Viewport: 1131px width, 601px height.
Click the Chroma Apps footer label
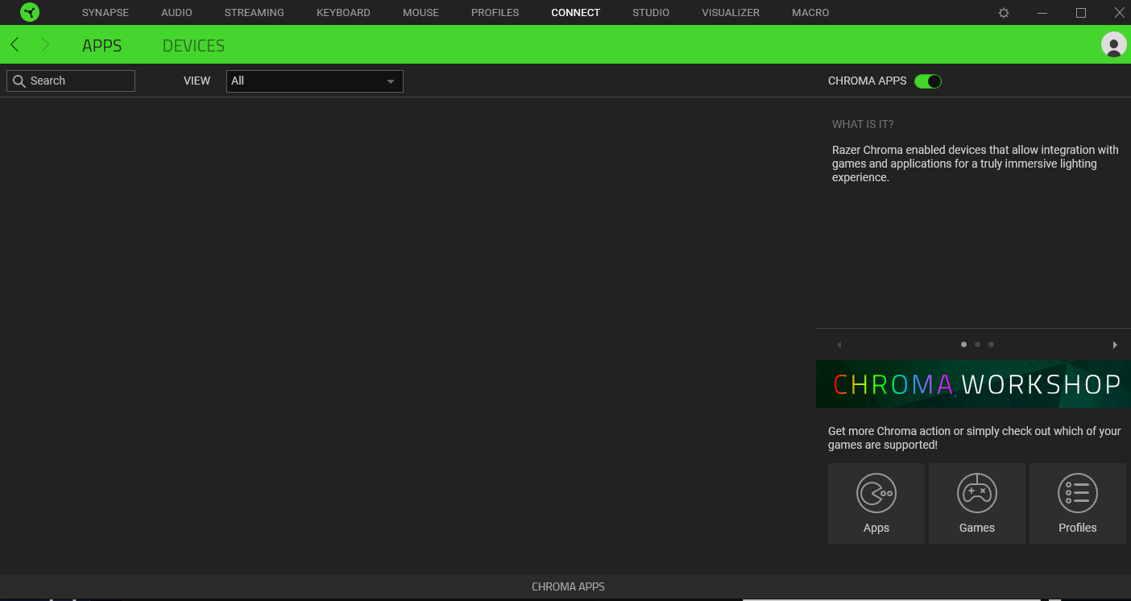[568, 586]
